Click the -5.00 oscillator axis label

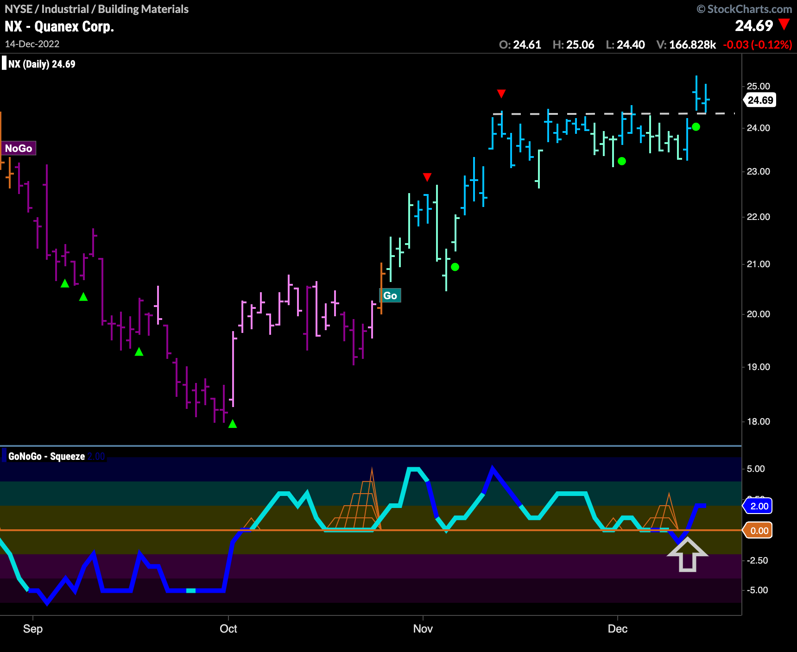pyautogui.click(x=757, y=590)
